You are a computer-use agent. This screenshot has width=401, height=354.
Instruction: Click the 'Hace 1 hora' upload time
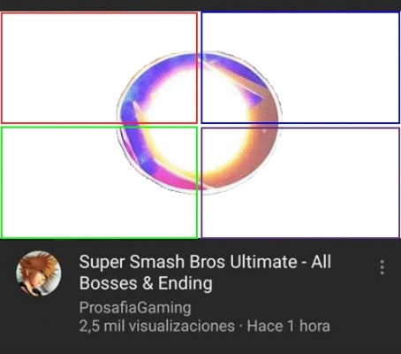click(288, 326)
